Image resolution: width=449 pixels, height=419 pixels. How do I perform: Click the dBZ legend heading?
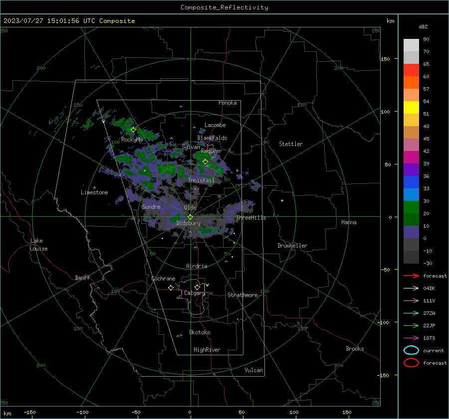coord(423,26)
